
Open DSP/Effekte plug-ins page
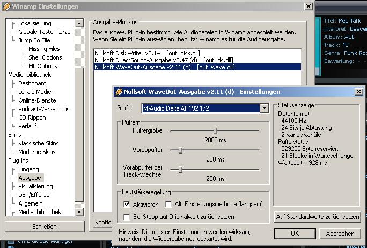34,195
